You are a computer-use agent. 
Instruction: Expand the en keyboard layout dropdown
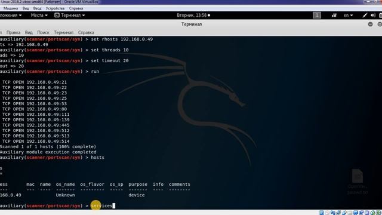[x=348, y=15]
